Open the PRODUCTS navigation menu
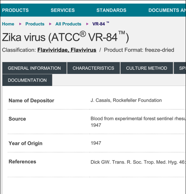 pos(15,10)
